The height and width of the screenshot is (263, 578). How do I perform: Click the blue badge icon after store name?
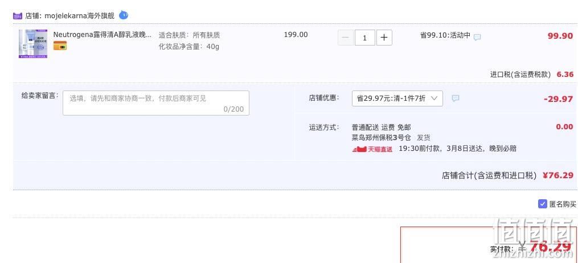click(x=124, y=15)
